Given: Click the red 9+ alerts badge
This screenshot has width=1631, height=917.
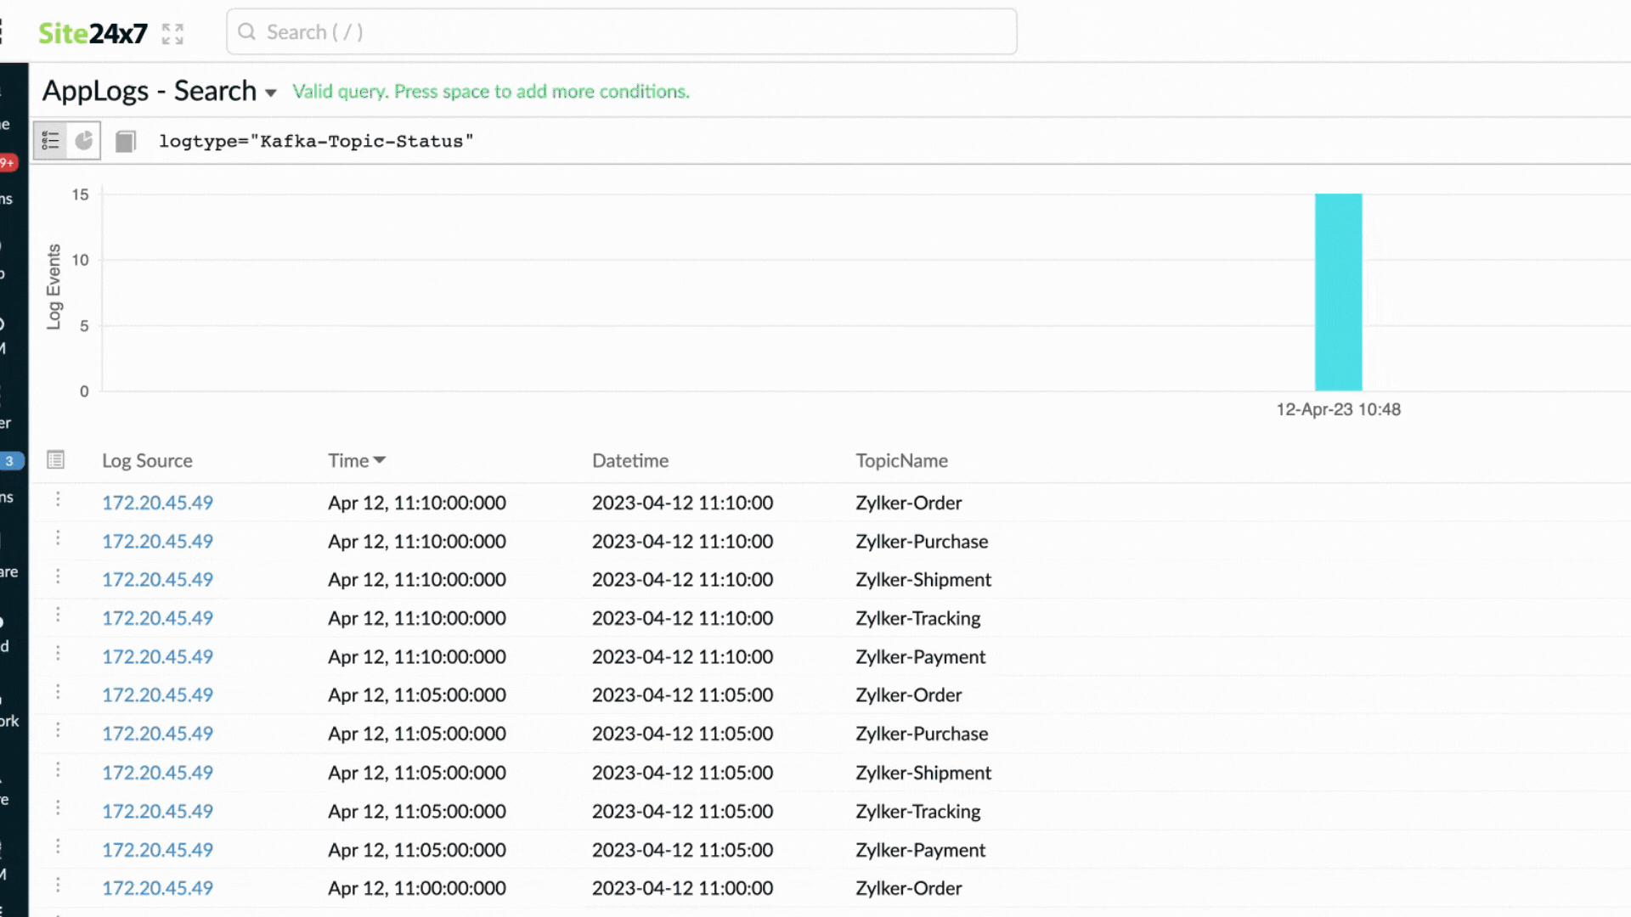Looking at the screenshot, I should coord(8,162).
